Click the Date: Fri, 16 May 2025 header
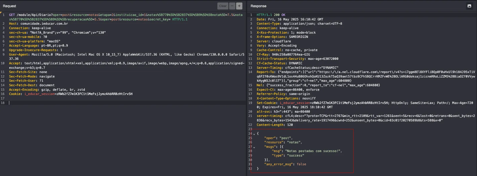Viewport: 477px width, 176px height. click(x=290, y=19)
